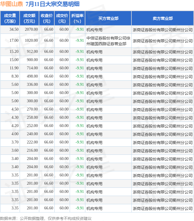Click the 买方营业部 column header
Viewport: 194px width, 221px height.
[x=108, y=18]
